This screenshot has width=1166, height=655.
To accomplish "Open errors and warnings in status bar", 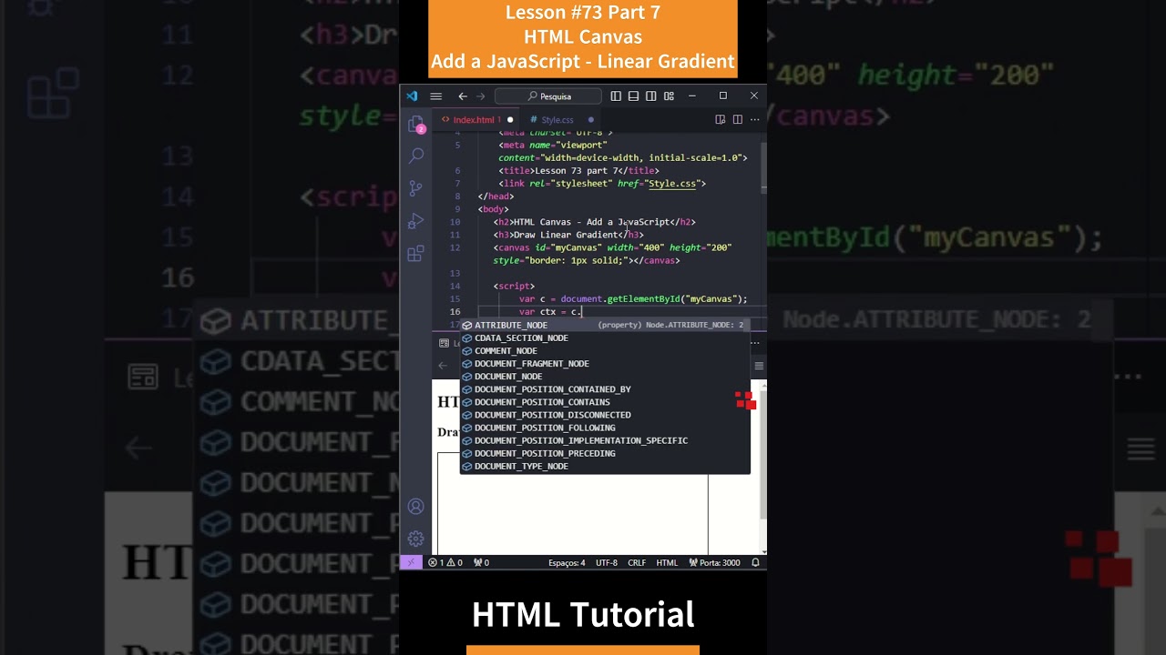I will click(x=445, y=562).
